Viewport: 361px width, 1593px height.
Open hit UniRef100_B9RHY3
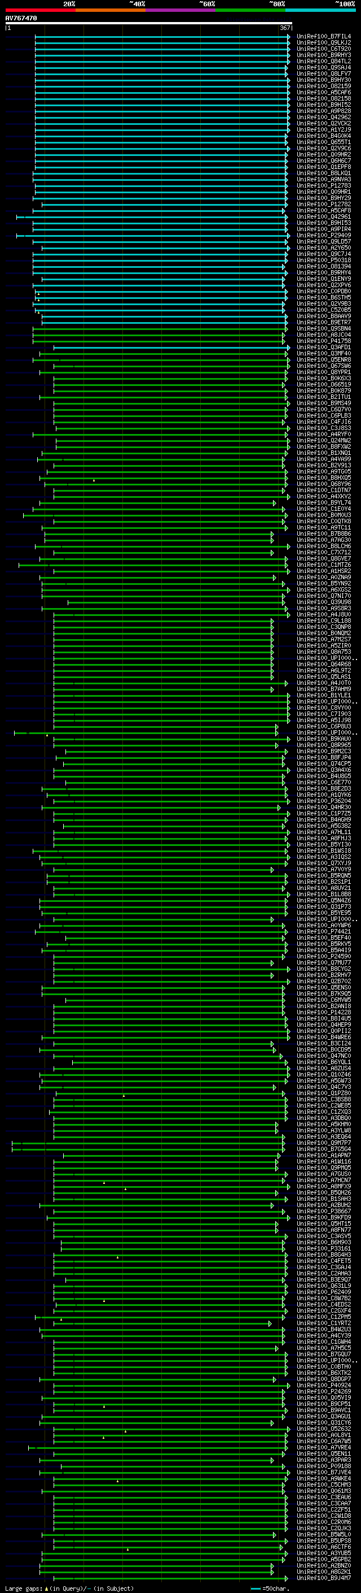tap(324, 55)
